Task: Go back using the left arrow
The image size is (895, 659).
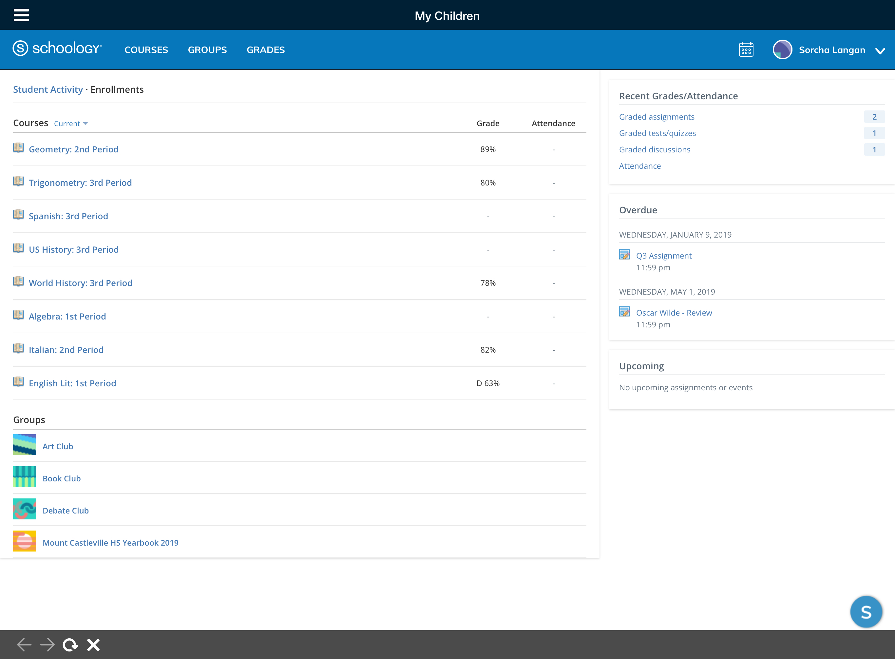Action: tap(24, 644)
